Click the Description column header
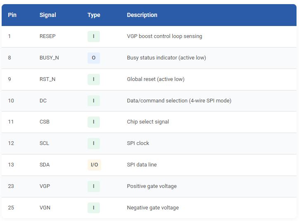The height and width of the screenshot is (221, 299). pyautogui.click(x=142, y=15)
